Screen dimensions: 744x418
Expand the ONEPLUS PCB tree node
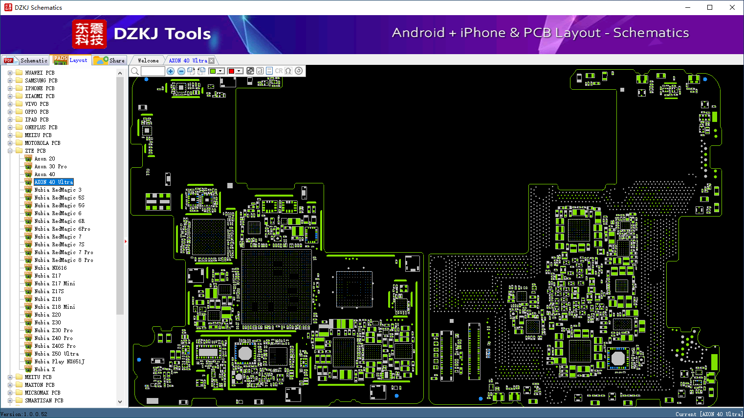coord(10,127)
